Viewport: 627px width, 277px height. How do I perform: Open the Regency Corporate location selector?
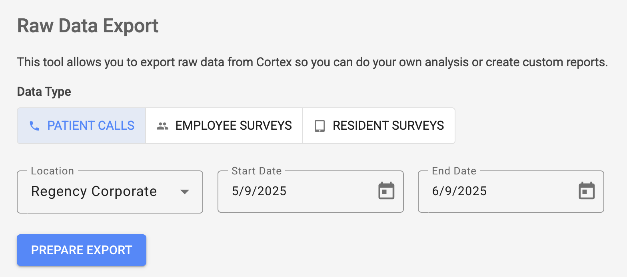[110, 192]
